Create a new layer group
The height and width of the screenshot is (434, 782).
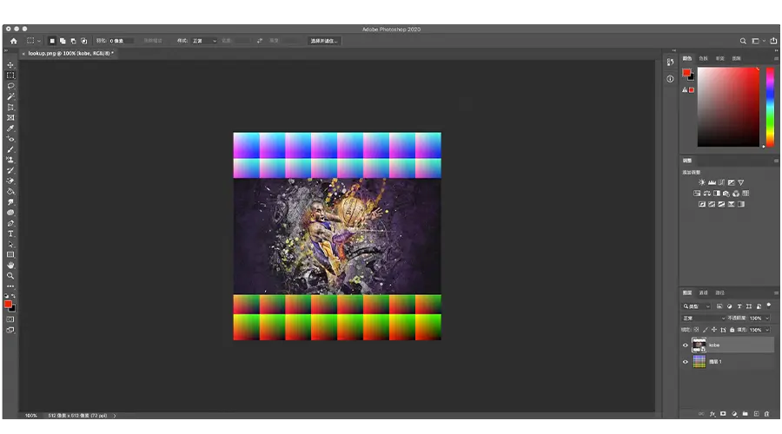pos(746,413)
